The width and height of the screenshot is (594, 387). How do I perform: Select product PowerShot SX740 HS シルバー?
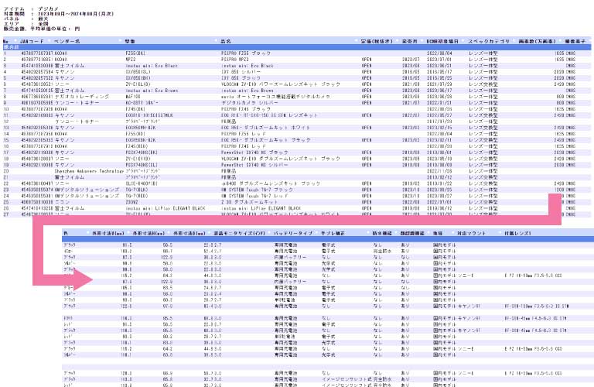[x=254, y=165]
